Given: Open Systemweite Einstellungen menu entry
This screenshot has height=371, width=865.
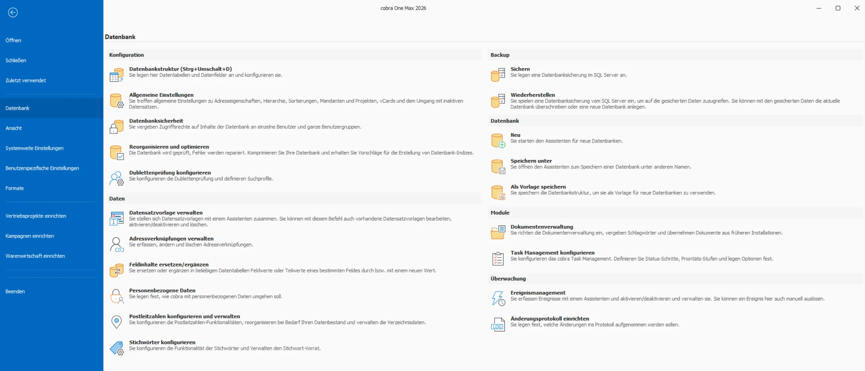Looking at the screenshot, I should coord(34,148).
